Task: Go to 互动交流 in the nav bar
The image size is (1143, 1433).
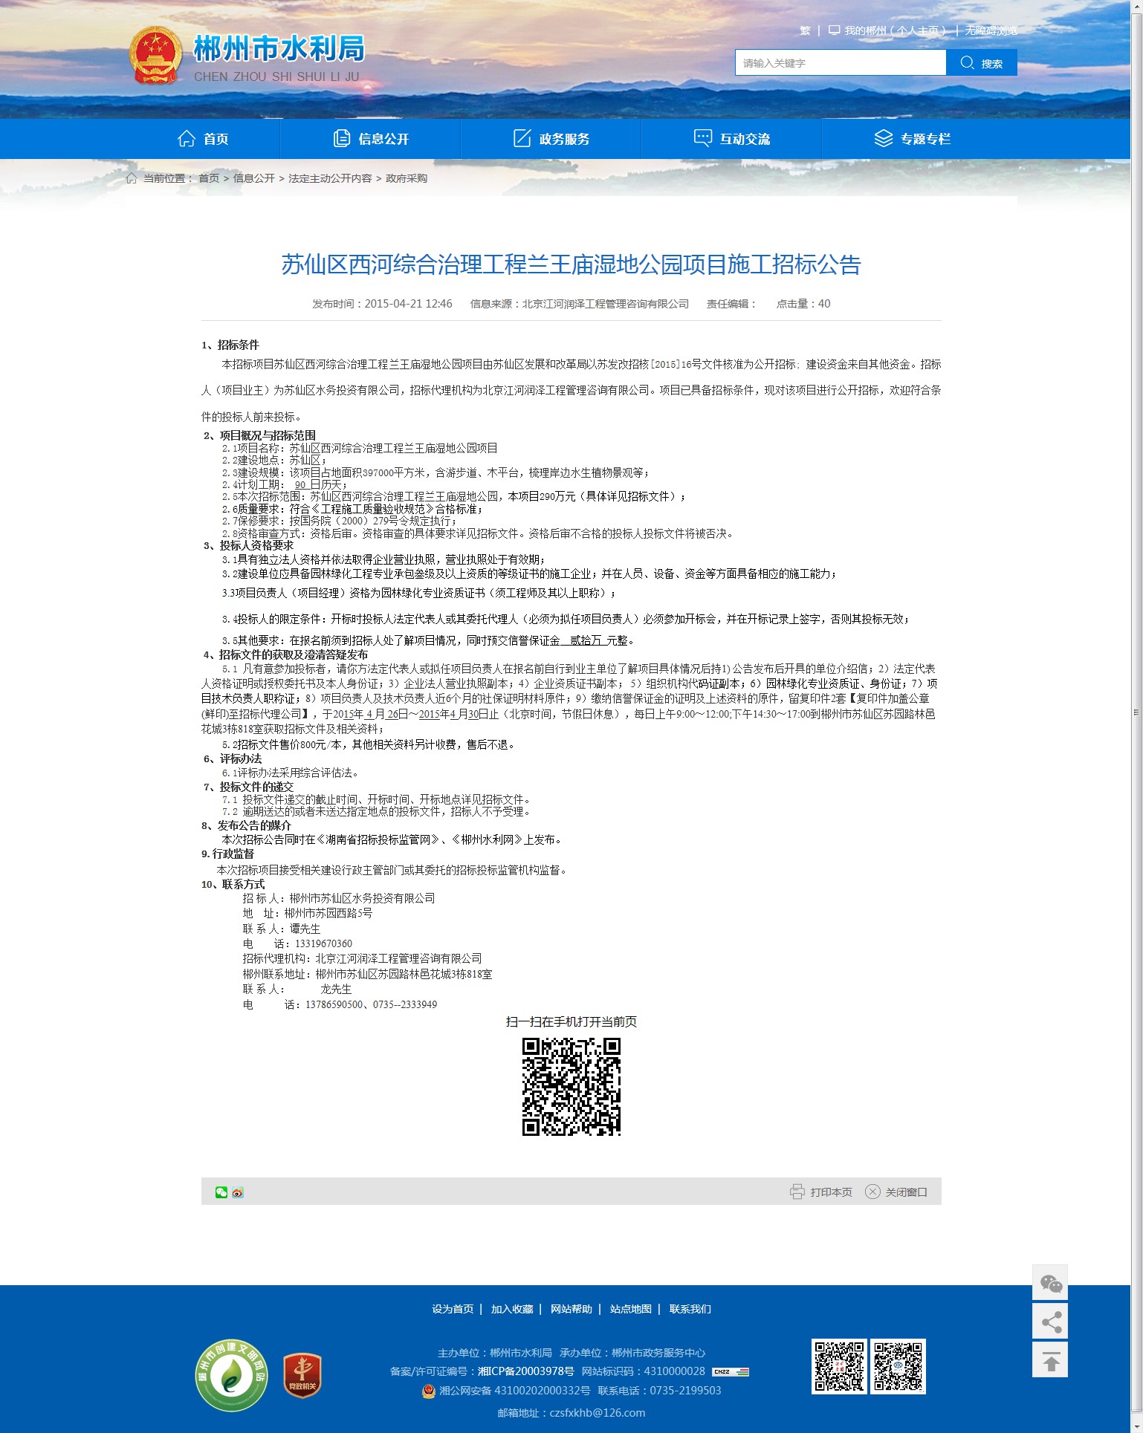Action: coord(731,139)
